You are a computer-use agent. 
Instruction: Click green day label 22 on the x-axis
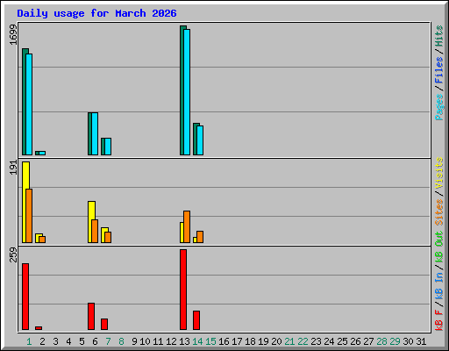(303, 341)
